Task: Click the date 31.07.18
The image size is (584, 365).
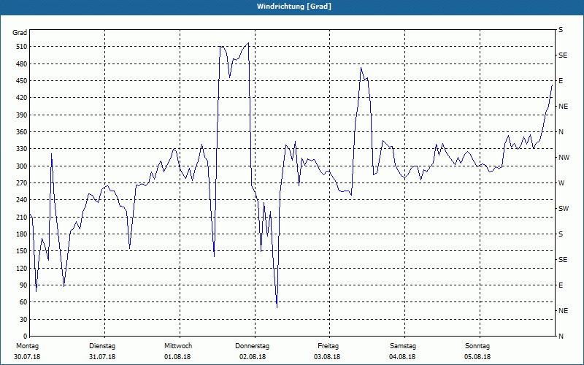Action: point(102,357)
